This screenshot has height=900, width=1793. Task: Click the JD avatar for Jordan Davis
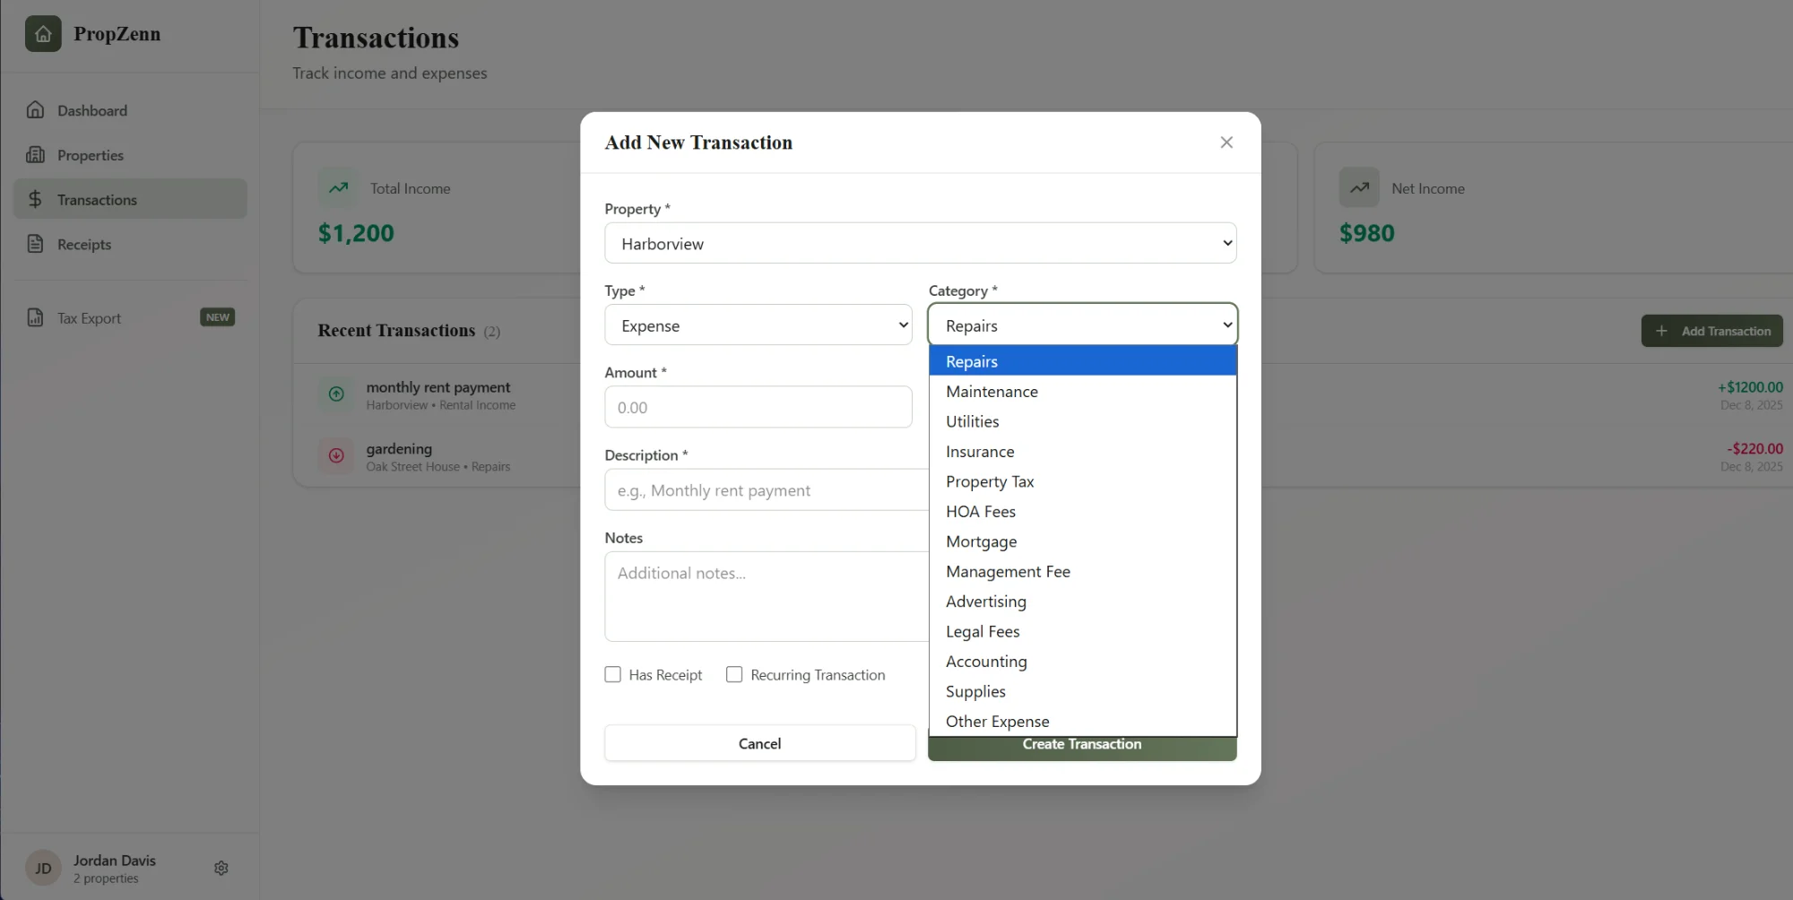[x=43, y=867]
